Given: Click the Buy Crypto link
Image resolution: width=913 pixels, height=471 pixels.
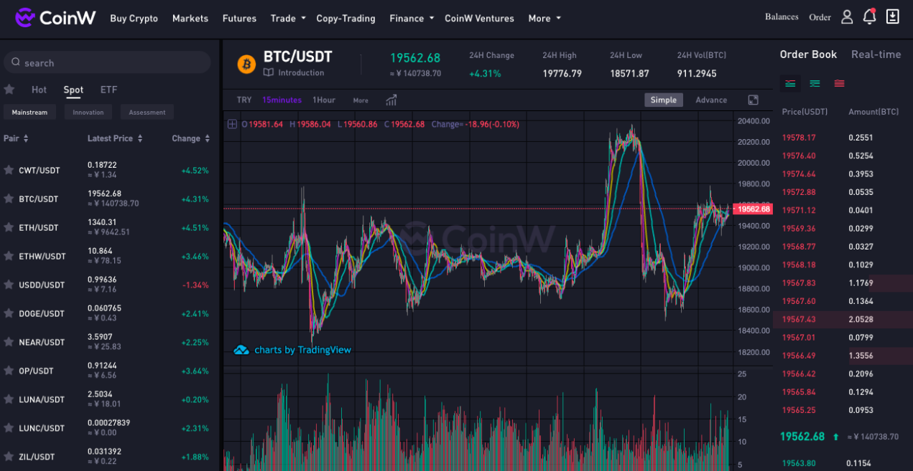Looking at the screenshot, I should pyautogui.click(x=134, y=18).
